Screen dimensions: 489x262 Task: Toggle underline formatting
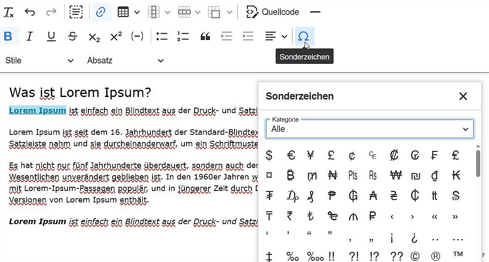(51, 36)
